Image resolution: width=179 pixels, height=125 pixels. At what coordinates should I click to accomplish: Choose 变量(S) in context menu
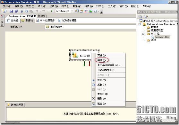click(x=108, y=55)
